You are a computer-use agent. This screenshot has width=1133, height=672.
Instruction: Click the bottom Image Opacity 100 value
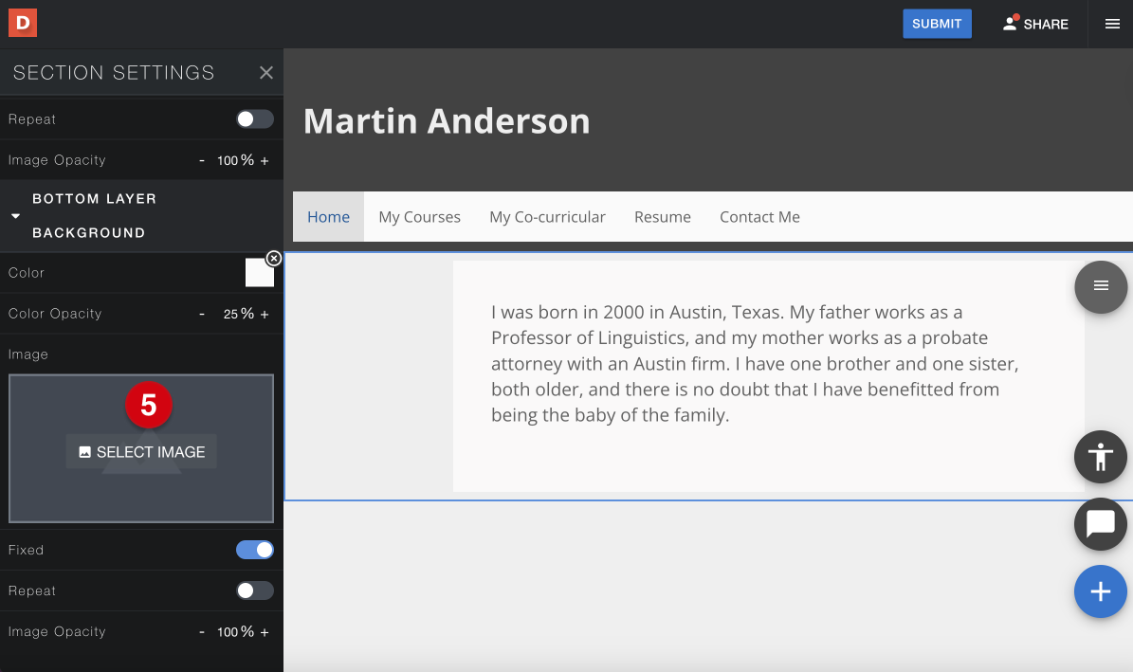[x=228, y=631]
